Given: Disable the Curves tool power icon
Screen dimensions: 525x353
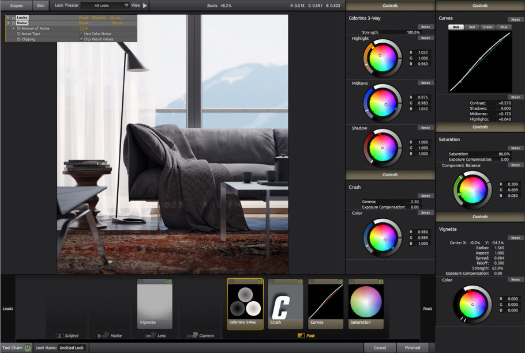Looking at the screenshot, I should [x=340, y=282].
